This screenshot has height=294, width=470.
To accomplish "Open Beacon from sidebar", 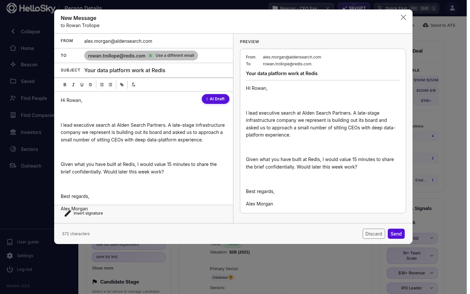I will click(24, 65).
